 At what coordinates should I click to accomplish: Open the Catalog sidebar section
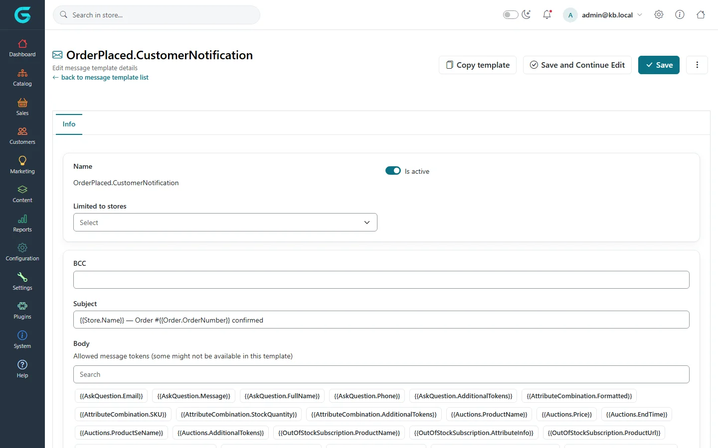22,78
